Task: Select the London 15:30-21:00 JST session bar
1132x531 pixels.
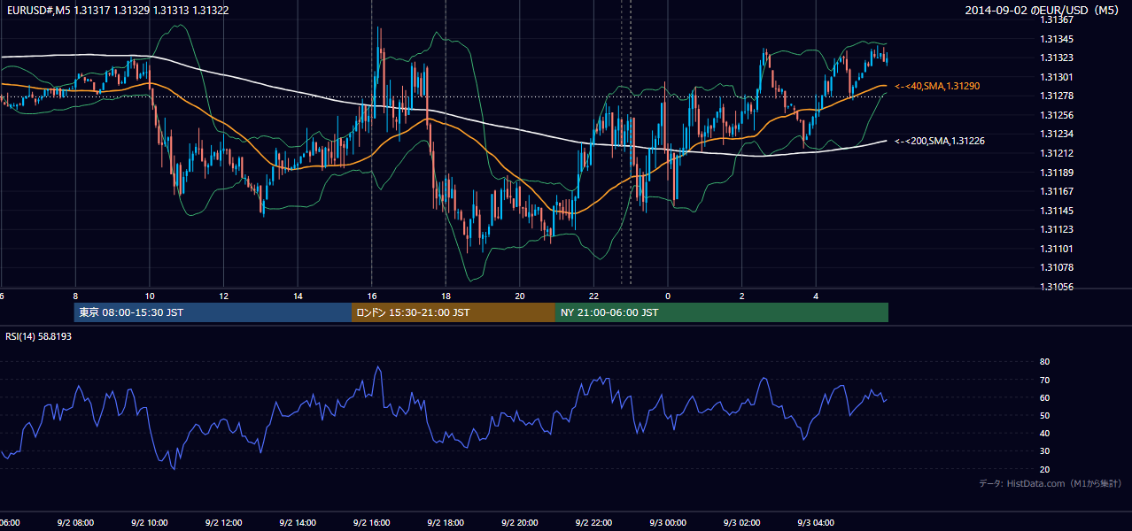Action: tap(454, 312)
